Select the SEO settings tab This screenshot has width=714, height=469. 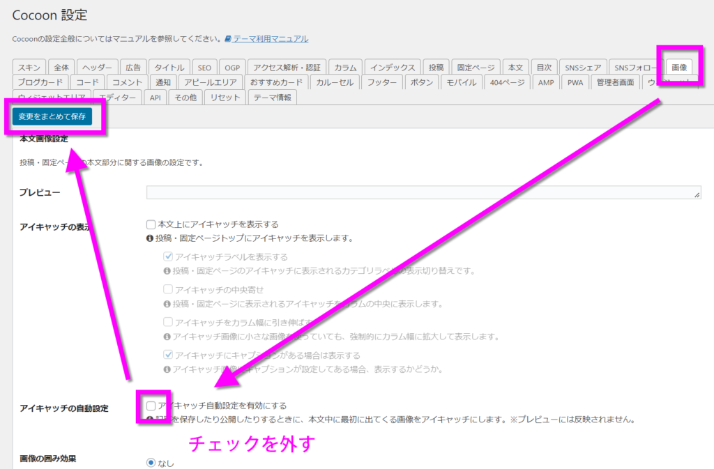[x=204, y=68]
